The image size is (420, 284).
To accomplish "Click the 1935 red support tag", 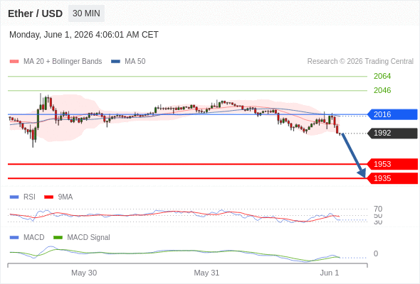I will pos(392,178).
